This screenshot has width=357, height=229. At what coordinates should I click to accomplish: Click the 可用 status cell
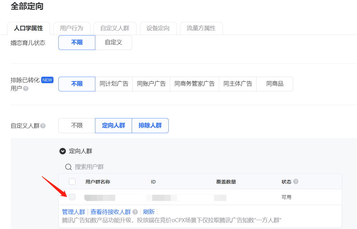(286, 197)
